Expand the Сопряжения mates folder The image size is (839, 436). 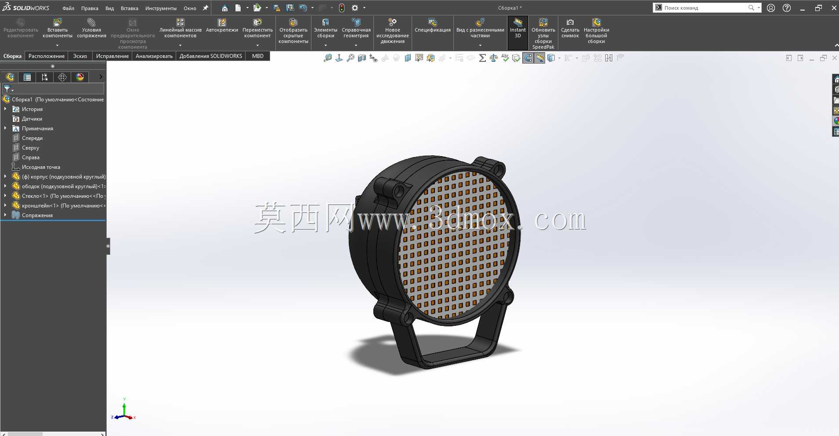point(5,215)
